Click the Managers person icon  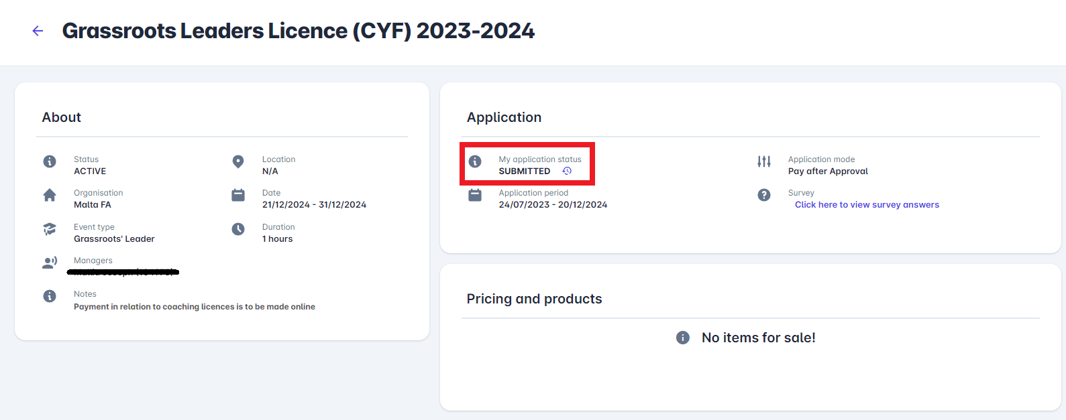click(x=50, y=263)
